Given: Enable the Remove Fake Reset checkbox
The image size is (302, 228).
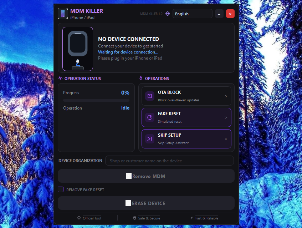Looking at the screenshot, I should [x=61, y=190].
